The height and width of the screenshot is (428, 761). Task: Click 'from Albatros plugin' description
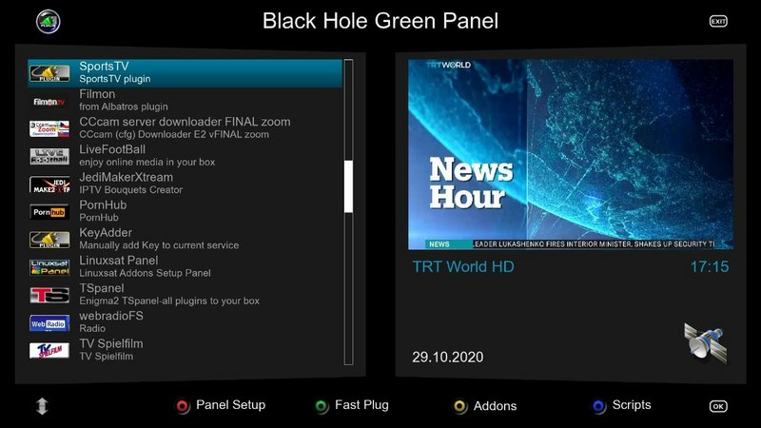click(124, 107)
